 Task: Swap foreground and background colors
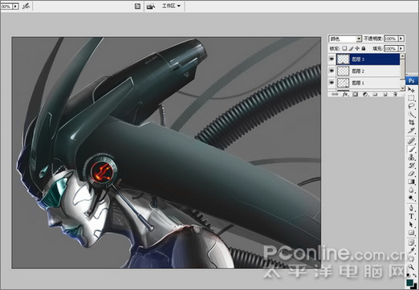(415, 275)
